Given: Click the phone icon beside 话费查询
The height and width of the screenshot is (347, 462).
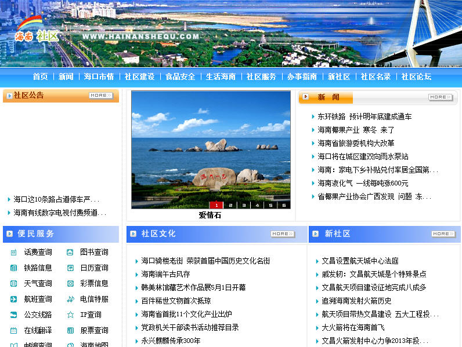Looking at the screenshot, I should pos(13,253).
